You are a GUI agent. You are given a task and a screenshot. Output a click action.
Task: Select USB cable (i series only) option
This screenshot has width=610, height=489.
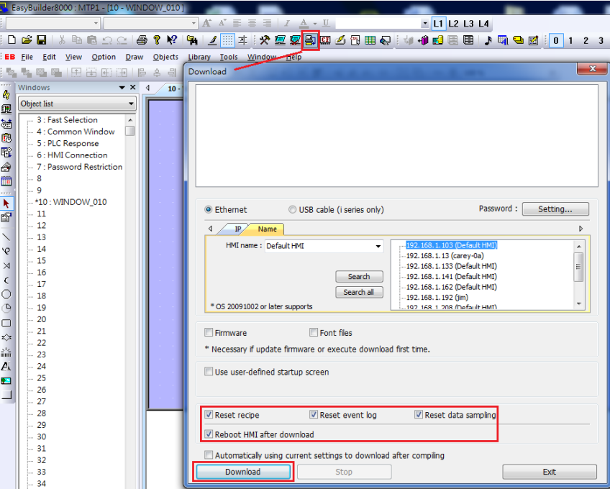click(292, 210)
